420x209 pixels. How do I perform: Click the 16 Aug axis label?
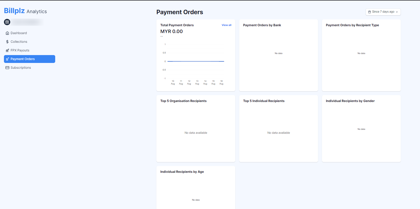222,82
